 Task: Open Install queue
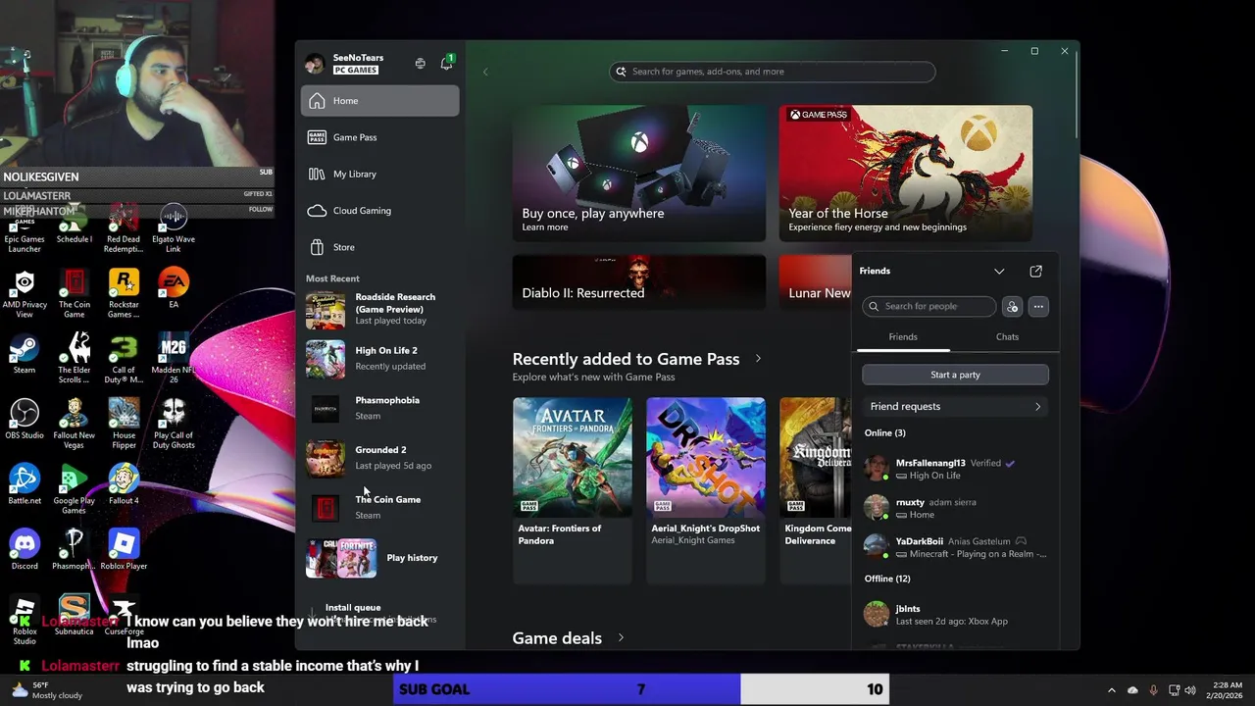tap(380, 613)
